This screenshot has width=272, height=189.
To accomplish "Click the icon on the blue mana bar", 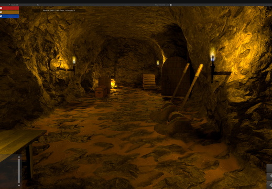I will point(1,16).
